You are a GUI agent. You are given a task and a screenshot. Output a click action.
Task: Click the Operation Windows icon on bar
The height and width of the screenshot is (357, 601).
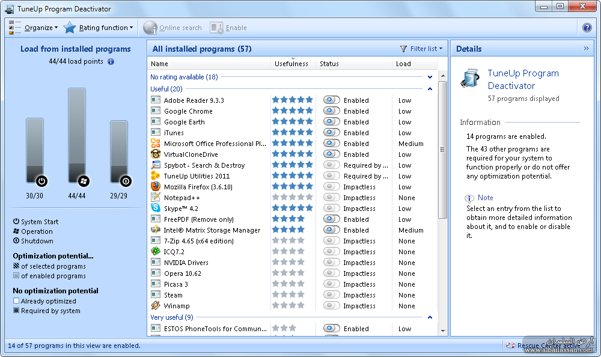click(84, 181)
